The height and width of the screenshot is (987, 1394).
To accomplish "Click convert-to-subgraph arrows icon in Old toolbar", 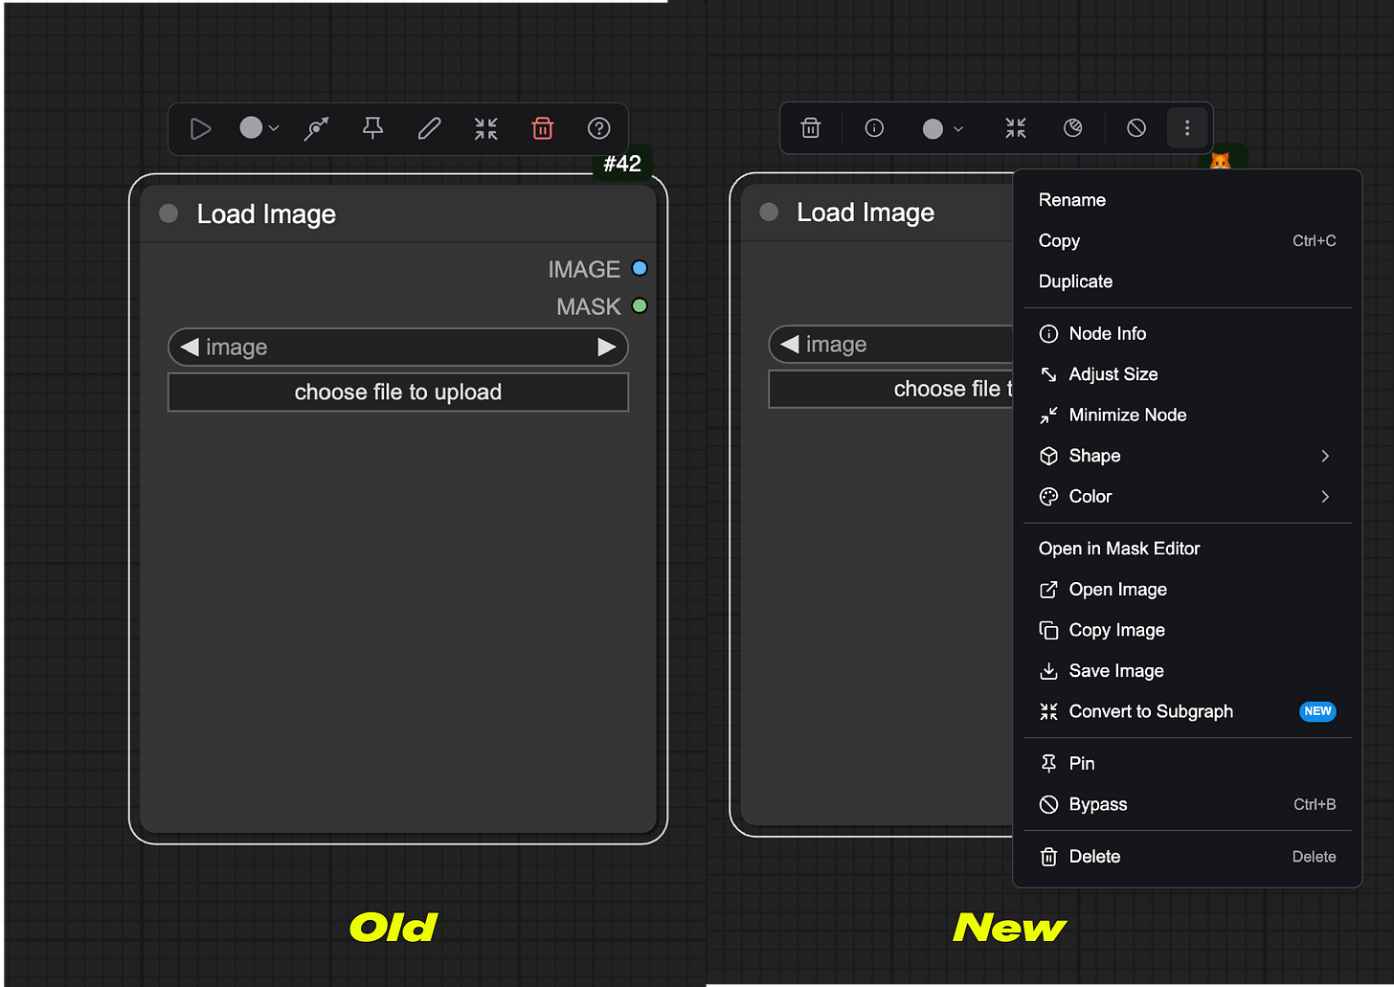I will (486, 128).
